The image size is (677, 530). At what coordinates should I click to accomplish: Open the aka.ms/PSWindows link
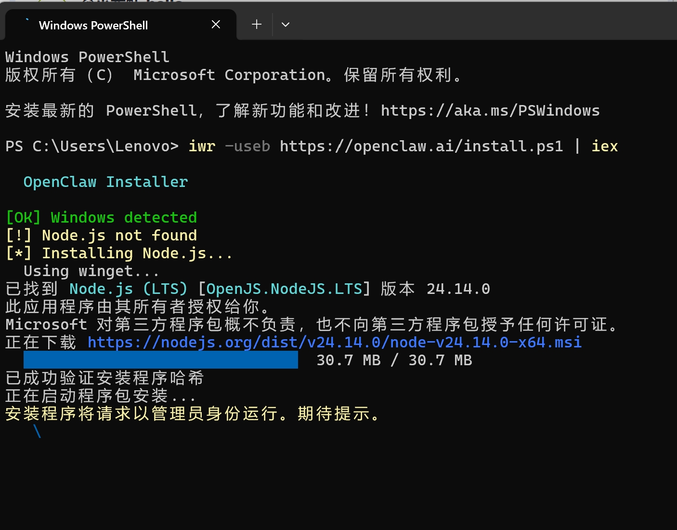490,111
